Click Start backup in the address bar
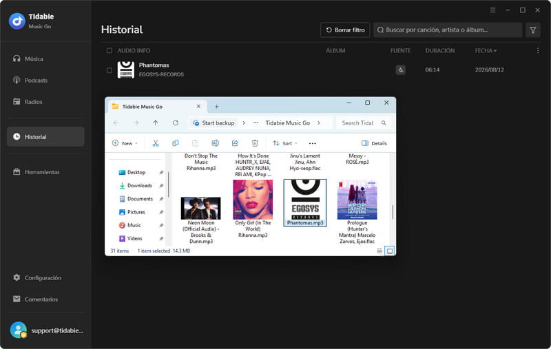Screen dimensions: 551x349 [x=214, y=123]
